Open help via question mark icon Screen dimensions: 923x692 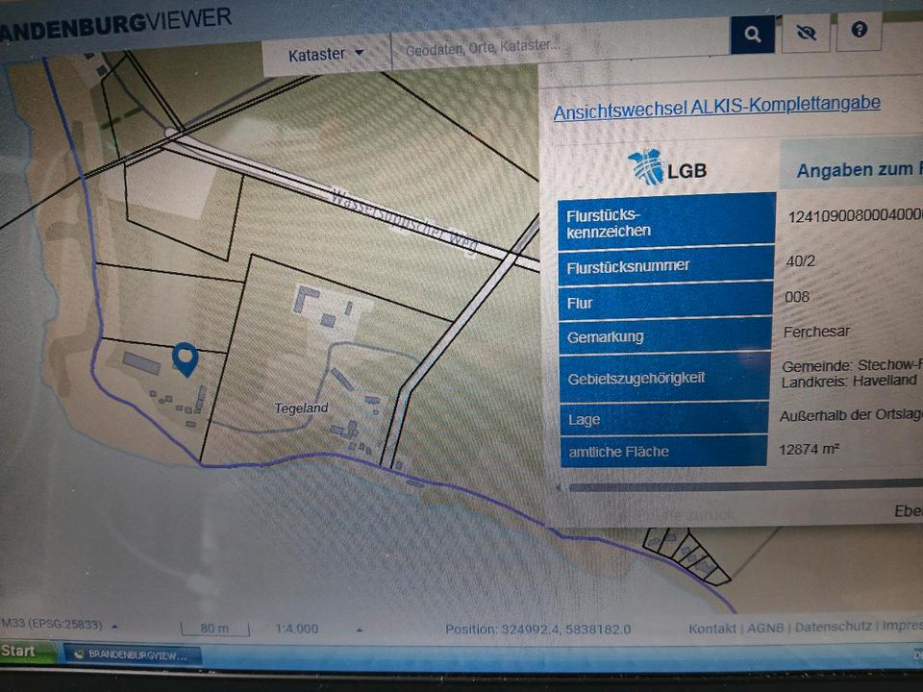point(859,31)
